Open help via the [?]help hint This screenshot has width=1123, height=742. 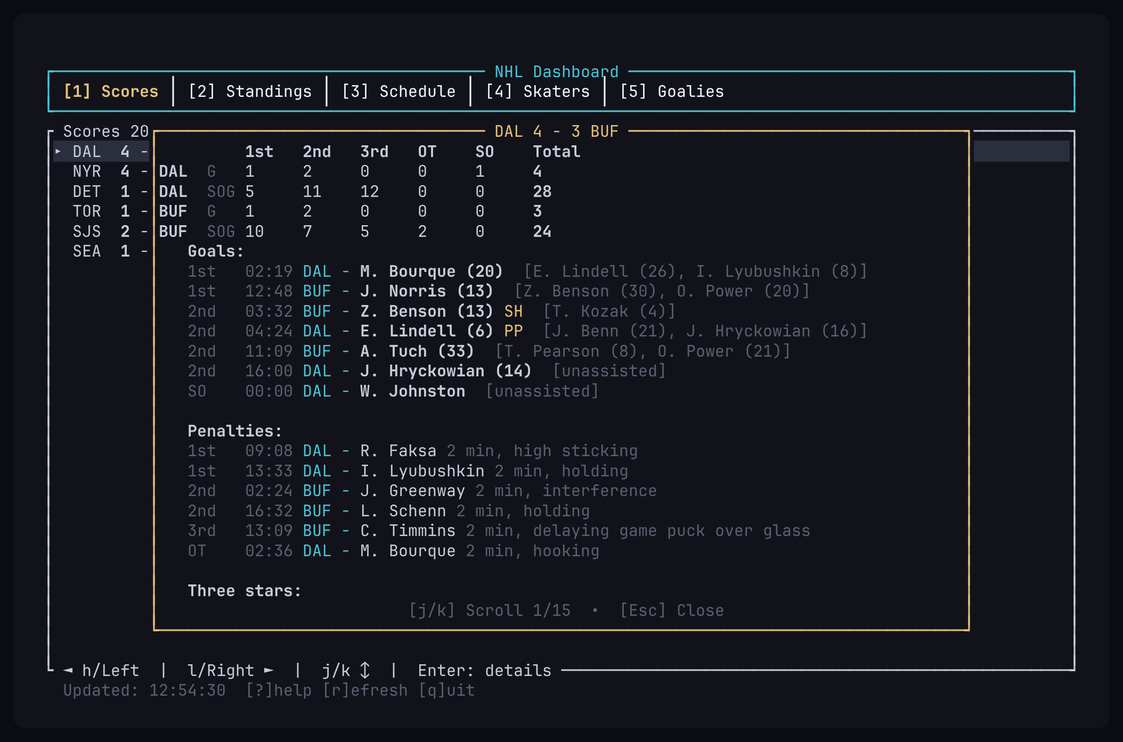279,690
